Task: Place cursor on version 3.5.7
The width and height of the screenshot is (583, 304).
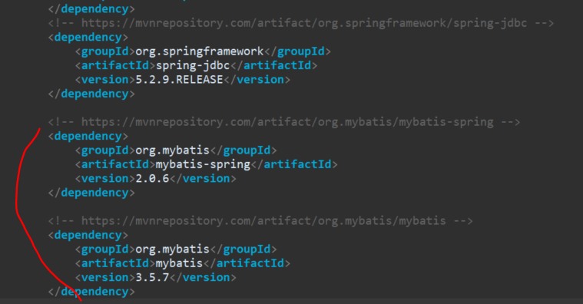Action: pyautogui.click(x=152, y=277)
